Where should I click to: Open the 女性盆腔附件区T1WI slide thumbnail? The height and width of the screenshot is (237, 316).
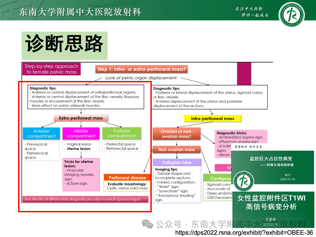coord(273,210)
